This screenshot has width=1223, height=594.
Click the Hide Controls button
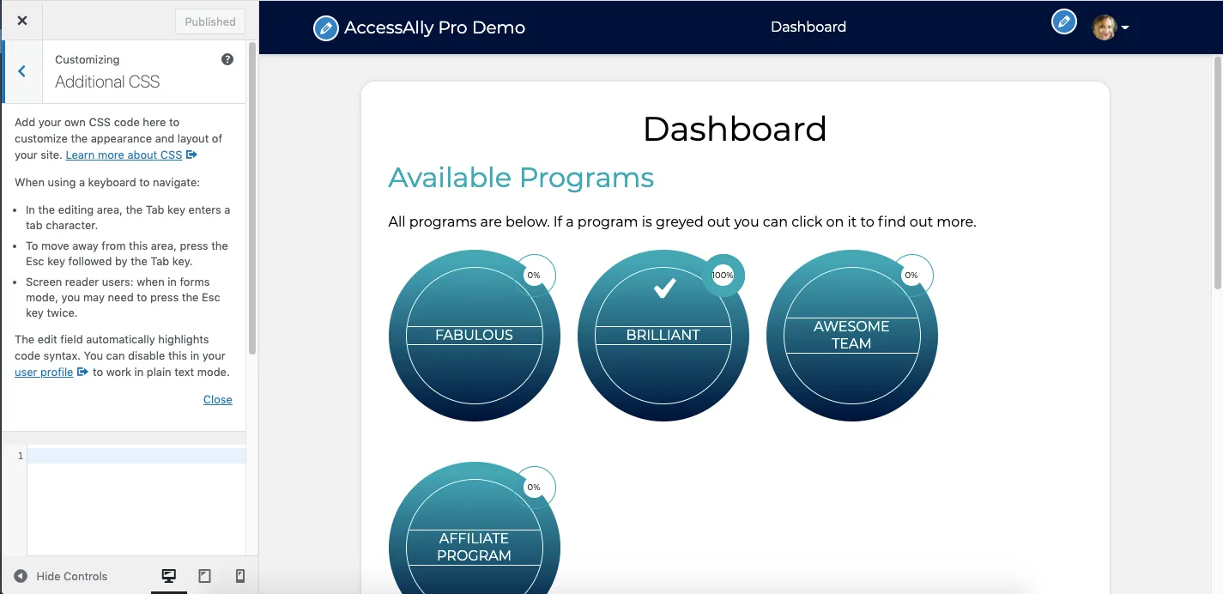pos(61,576)
